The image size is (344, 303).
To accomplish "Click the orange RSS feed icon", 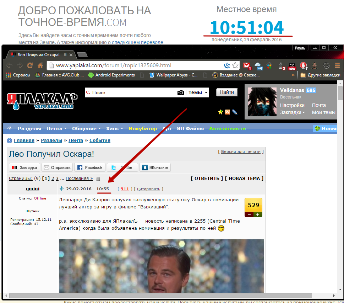I will pyautogui.click(x=228, y=112).
